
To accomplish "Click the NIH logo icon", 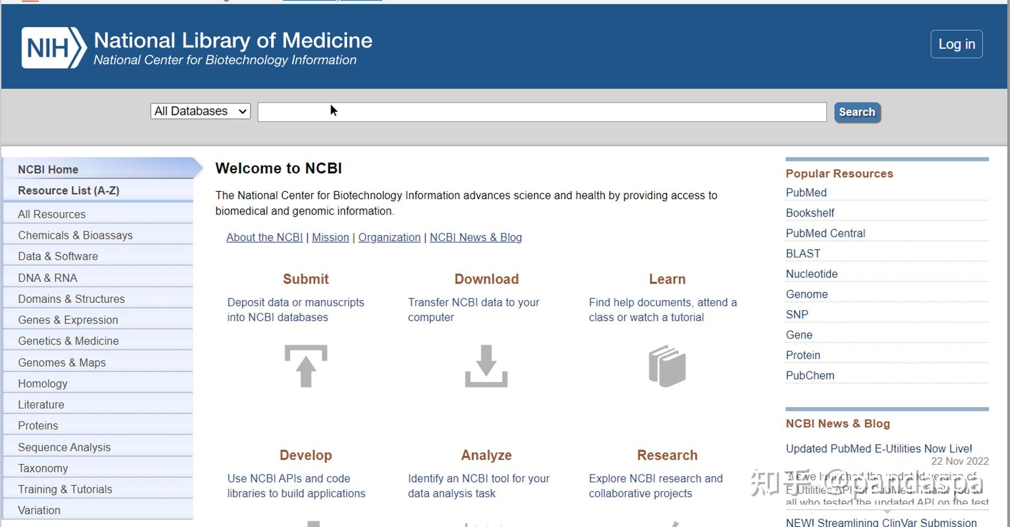I will tap(53, 48).
